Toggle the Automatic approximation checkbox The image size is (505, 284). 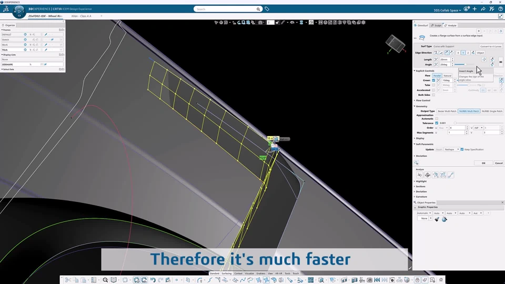(437, 118)
